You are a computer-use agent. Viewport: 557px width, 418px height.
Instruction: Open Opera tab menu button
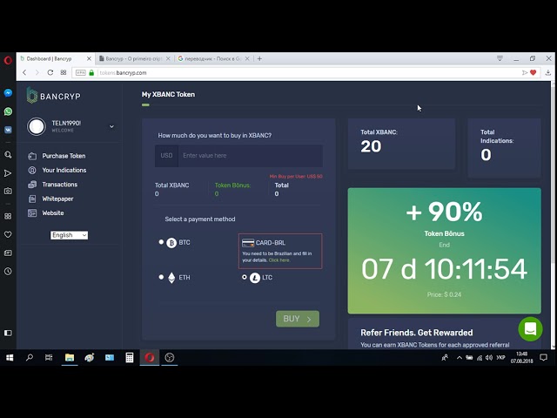click(500, 58)
